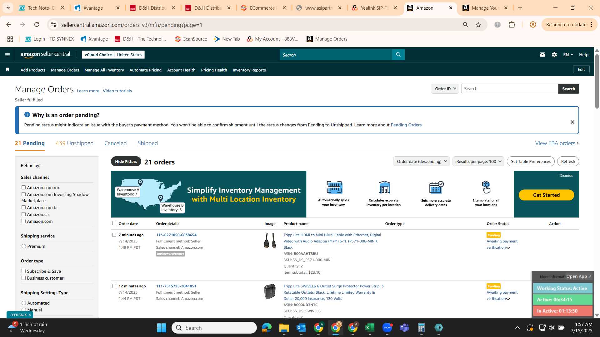Open the settings gear icon
This screenshot has height=337, width=600.
point(554,55)
